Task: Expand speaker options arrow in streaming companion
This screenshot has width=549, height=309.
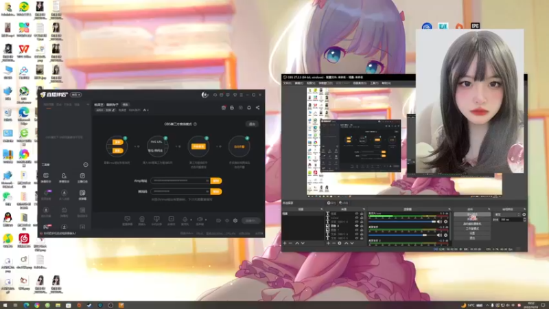Action: [x=206, y=220]
